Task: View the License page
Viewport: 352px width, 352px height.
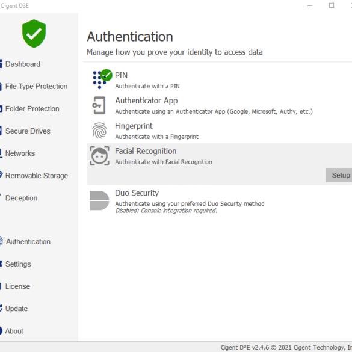Action: pos(17,286)
